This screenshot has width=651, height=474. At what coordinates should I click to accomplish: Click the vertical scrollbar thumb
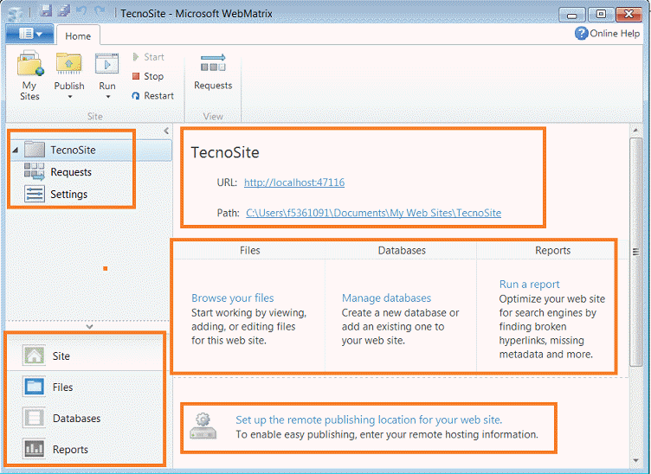click(x=635, y=252)
